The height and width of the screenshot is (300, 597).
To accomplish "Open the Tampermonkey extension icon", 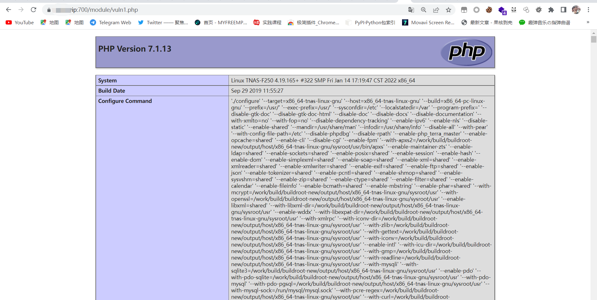I will click(464, 10).
